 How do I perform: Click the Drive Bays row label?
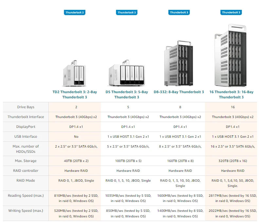(26, 107)
